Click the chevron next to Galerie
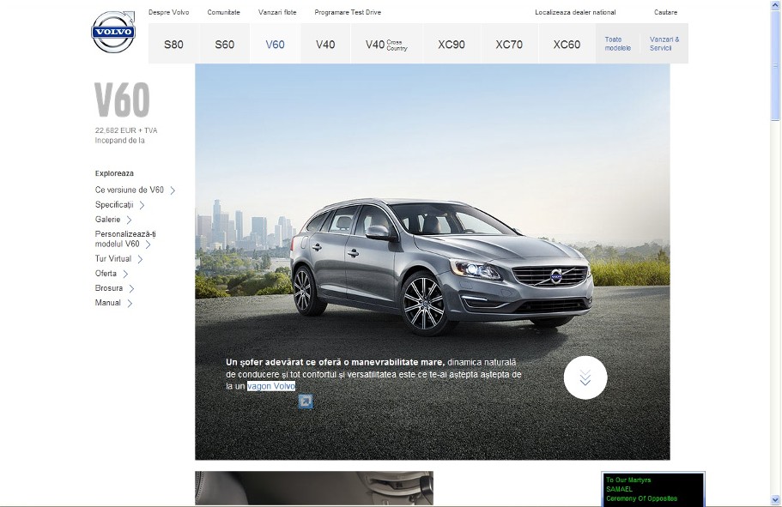 (x=129, y=220)
